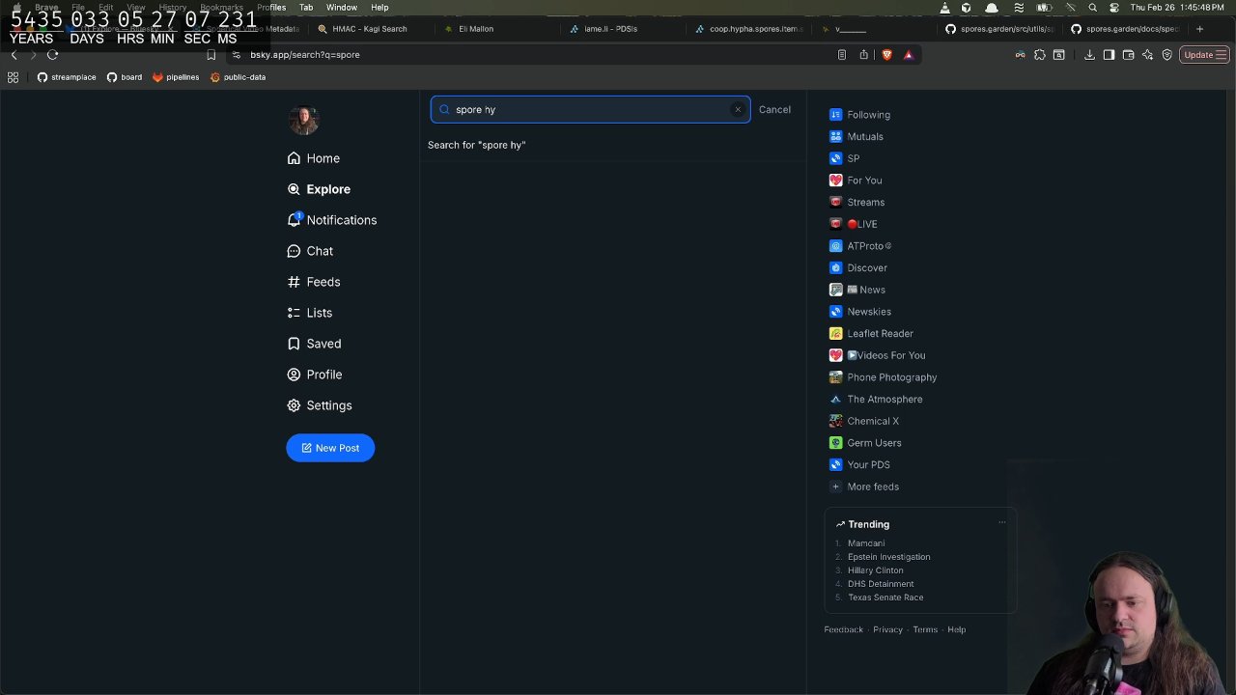Click the profile avatar picture

pos(303,120)
